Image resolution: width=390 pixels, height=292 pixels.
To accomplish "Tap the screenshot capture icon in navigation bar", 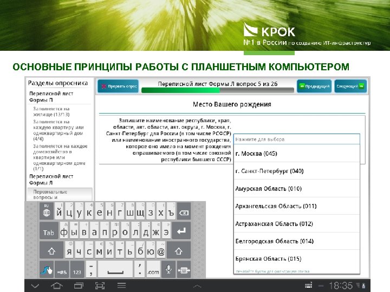I will [x=100, y=286].
